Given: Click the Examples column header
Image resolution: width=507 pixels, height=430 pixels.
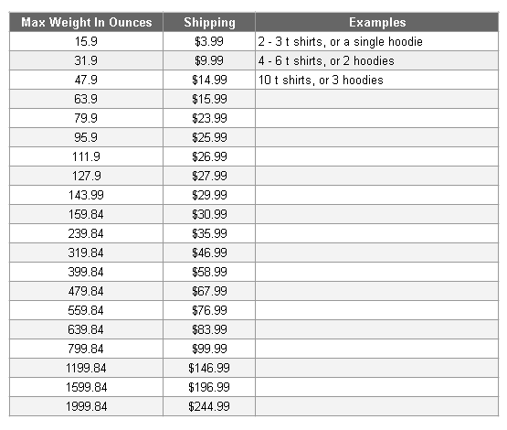Looking at the screenshot, I should [x=377, y=22].
